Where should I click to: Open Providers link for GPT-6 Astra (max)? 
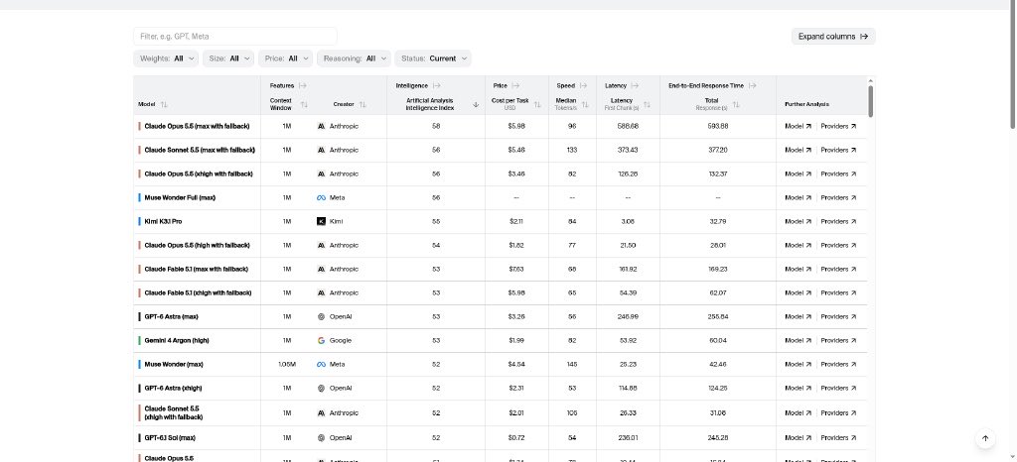click(838, 316)
